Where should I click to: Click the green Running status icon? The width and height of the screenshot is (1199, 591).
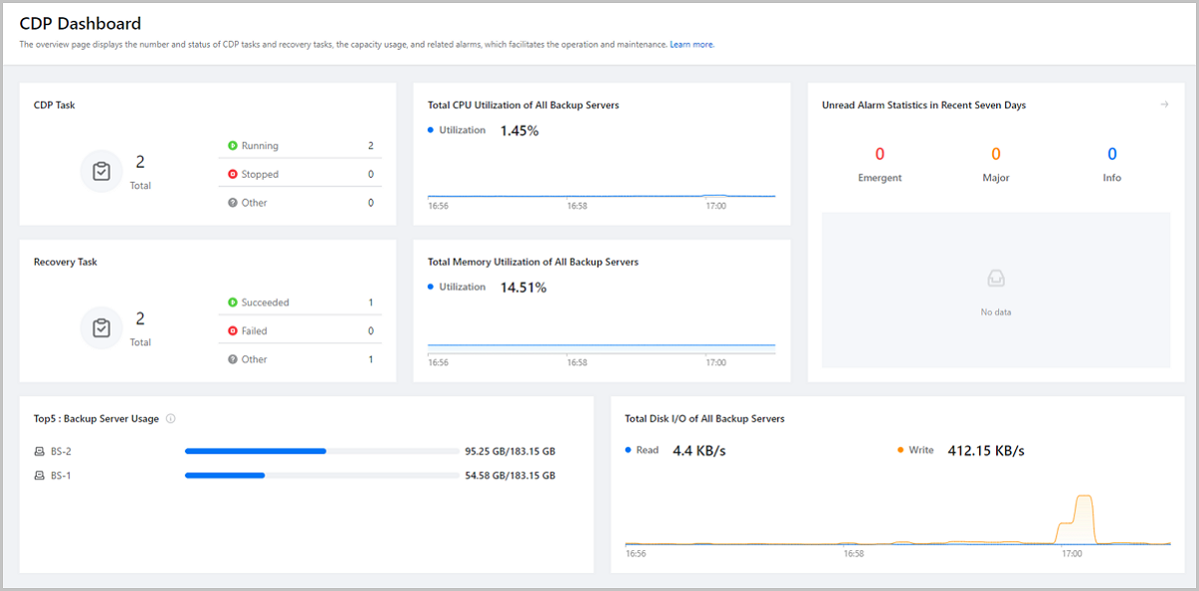[x=233, y=146]
